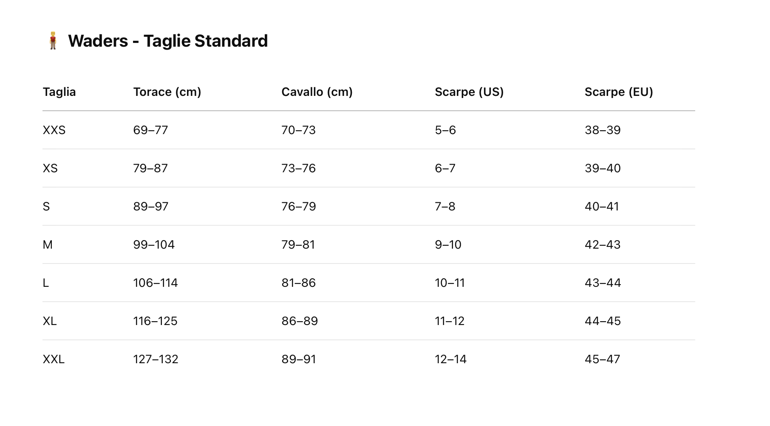This screenshot has height=426, width=770.
Task: Select EU shoe size 45–47 cell
Action: [x=602, y=359]
